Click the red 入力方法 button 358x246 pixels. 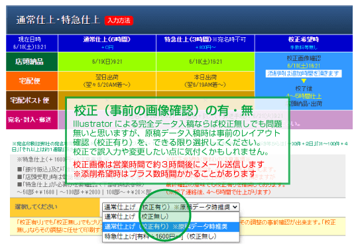(x=119, y=21)
